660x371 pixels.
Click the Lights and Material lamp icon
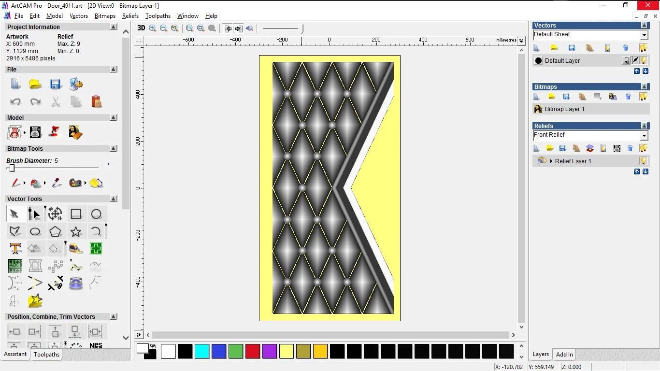click(x=55, y=132)
